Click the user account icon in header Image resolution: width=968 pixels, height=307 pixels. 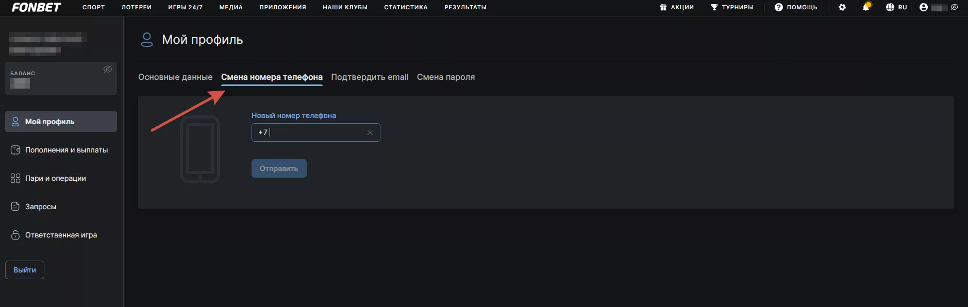pos(924,7)
